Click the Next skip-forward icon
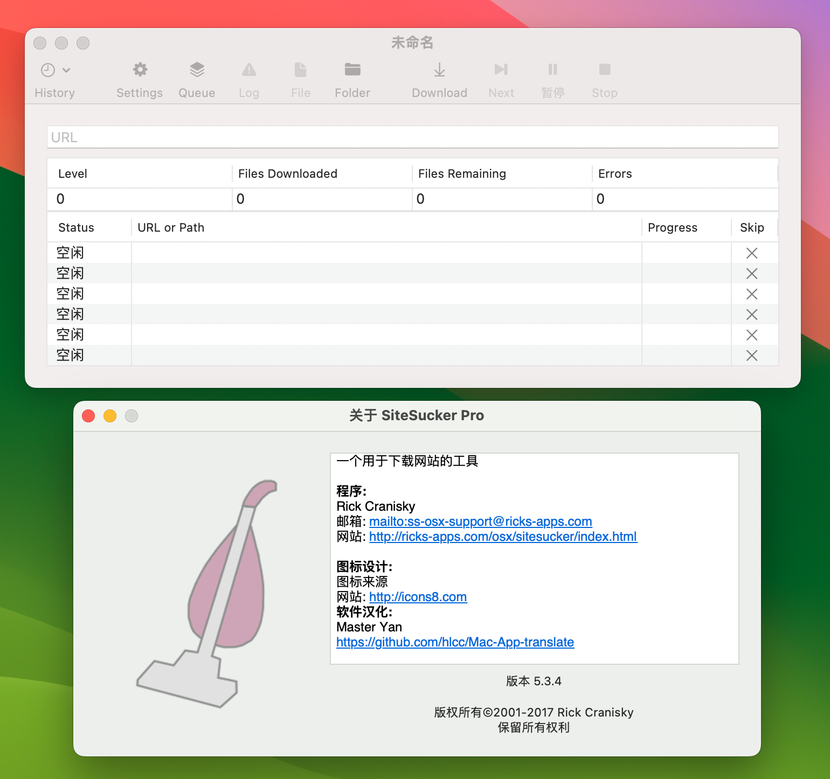Viewport: 830px width, 779px height. (x=501, y=69)
